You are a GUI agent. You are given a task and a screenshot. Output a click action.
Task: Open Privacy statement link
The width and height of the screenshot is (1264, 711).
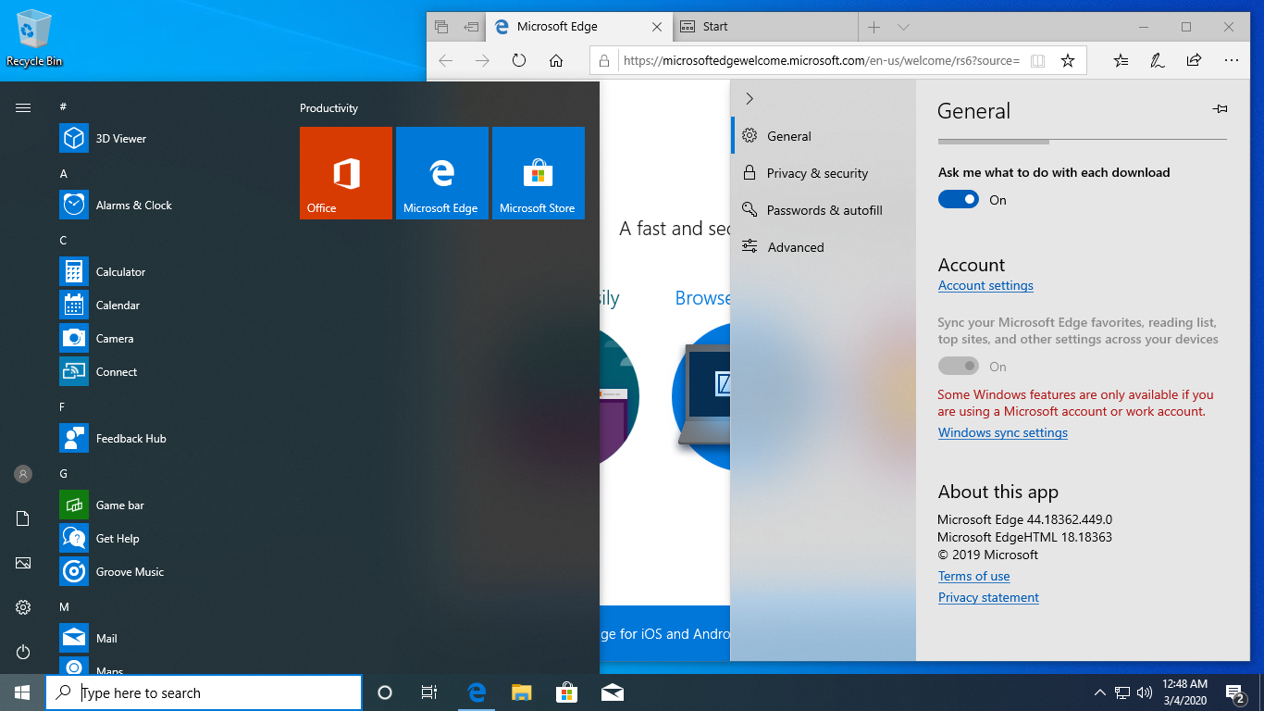pyautogui.click(x=988, y=598)
